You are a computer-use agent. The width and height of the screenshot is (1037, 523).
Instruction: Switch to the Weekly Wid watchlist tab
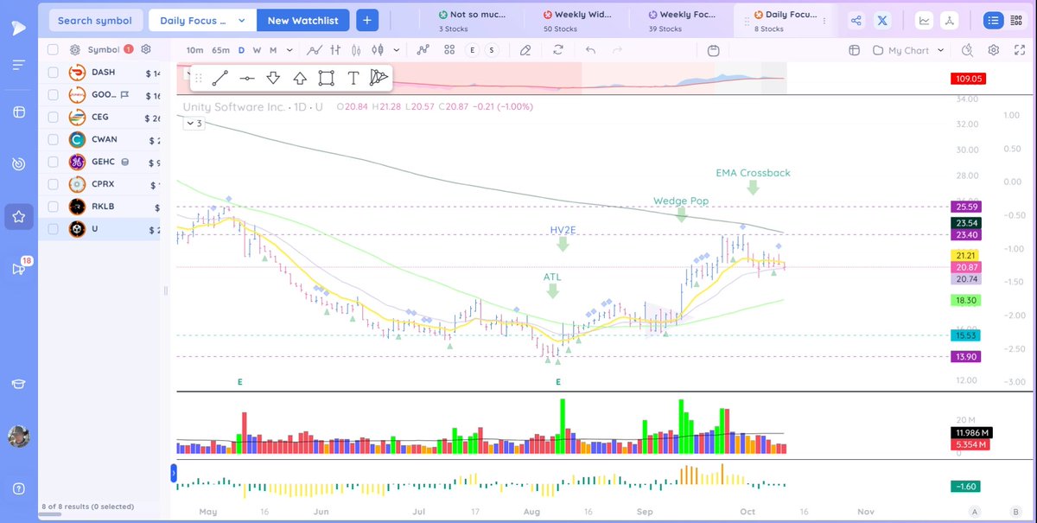(x=579, y=15)
